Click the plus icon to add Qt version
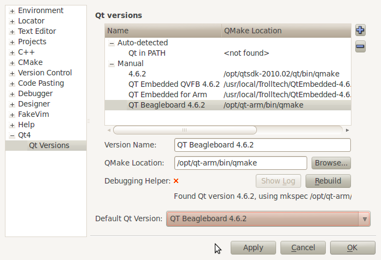381x260 pixels. click(x=360, y=30)
